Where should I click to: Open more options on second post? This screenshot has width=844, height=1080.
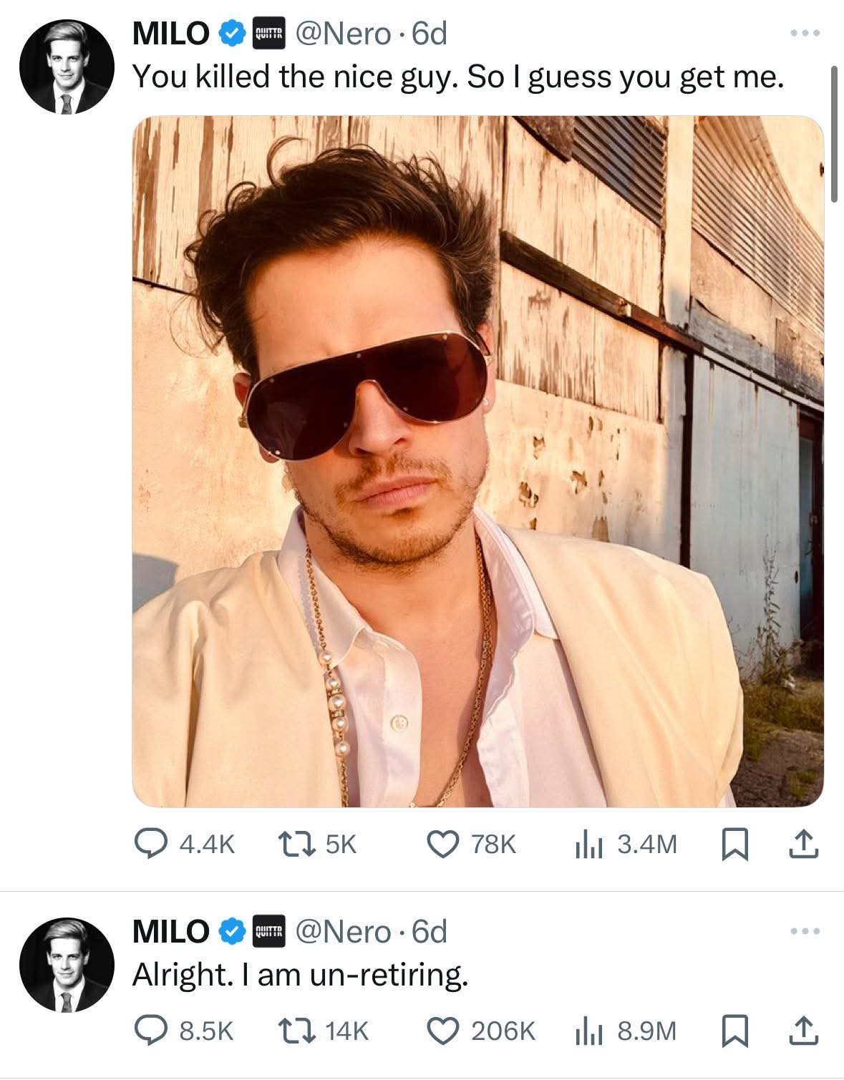pyautogui.click(x=805, y=932)
